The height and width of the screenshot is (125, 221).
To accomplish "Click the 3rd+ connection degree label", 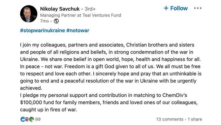I will [90, 9].
